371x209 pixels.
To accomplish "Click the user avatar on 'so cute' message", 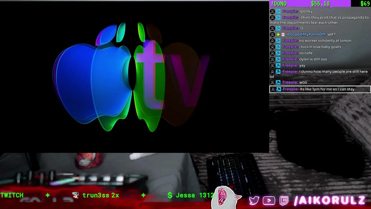I will (x=272, y=53).
